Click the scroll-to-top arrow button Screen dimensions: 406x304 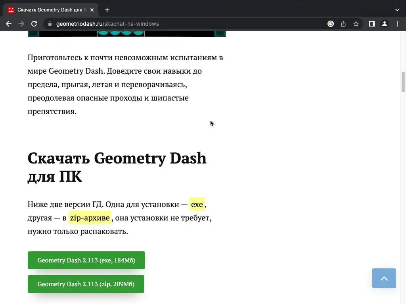pyautogui.click(x=384, y=278)
